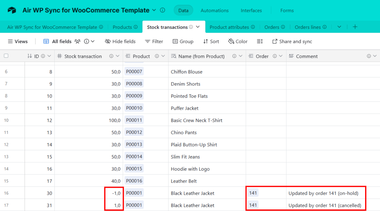The image size is (380, 211).
Task: Open the Group menu
Action: [183, 42]
